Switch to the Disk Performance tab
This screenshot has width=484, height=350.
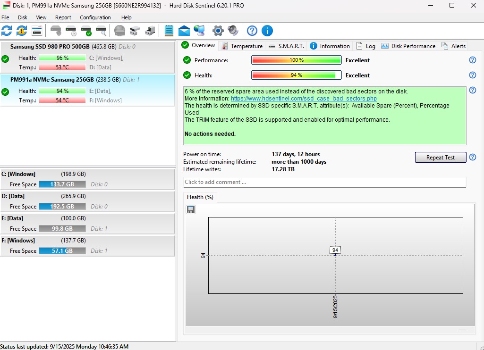pos(408,46)
